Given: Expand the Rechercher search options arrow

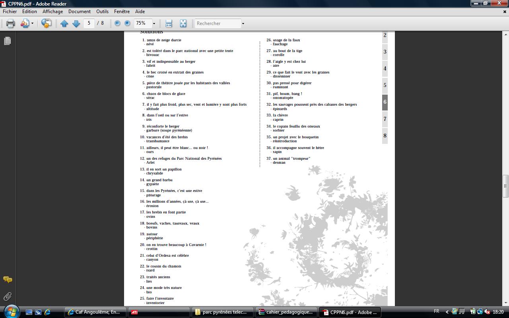Looking at the screenshot, I should [x=243, y=23].
